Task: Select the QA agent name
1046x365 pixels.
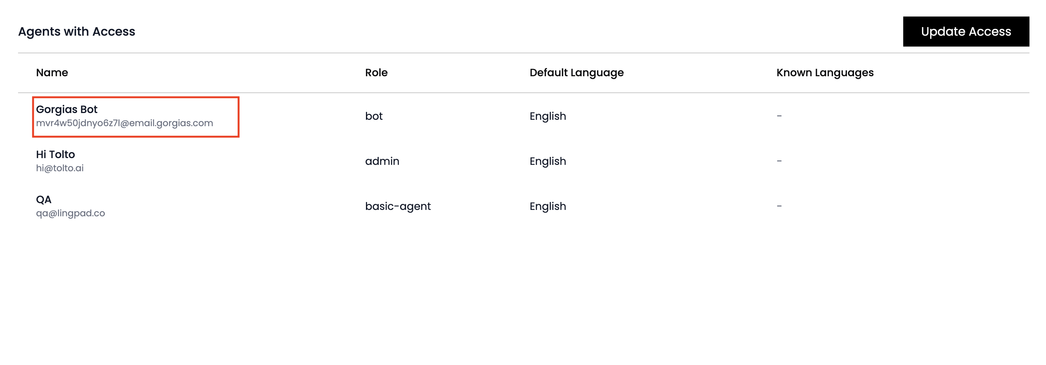Action: [44, 199]
